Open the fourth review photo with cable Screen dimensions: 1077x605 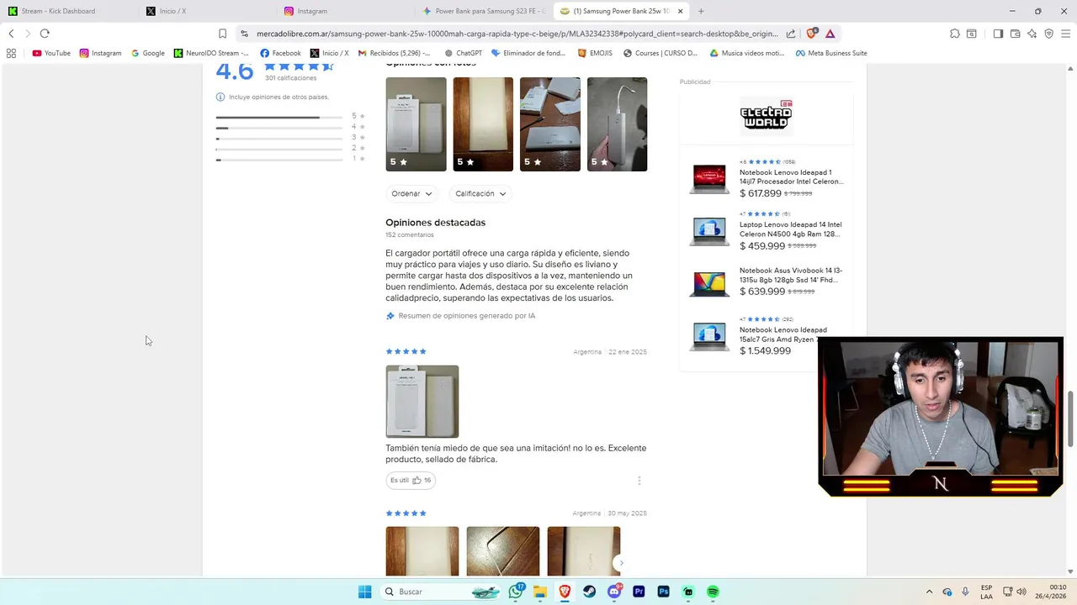click(617, 124)
